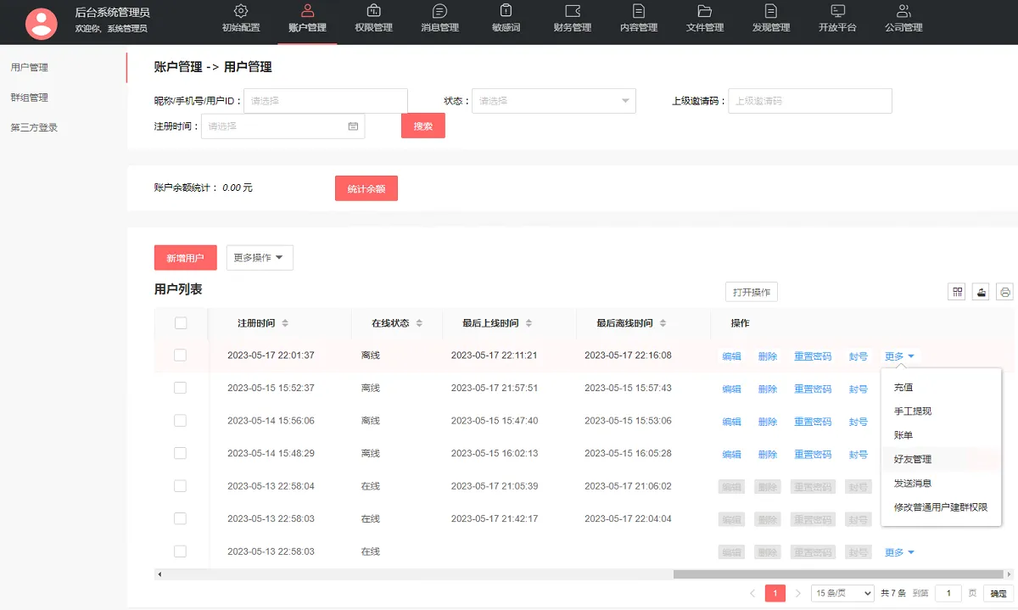Open the 财务管理 module icon
Screen dimensions: 1018x610
(x=573, y=14)
